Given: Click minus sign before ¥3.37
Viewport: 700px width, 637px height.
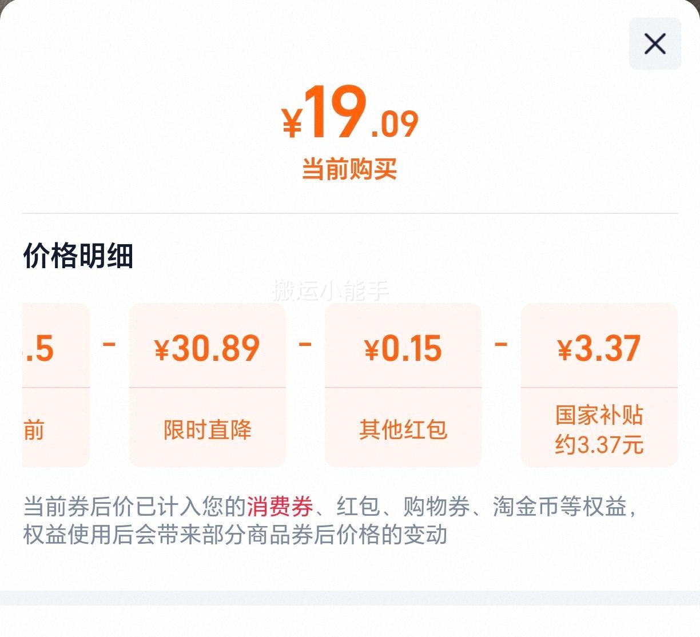Looking at the screenshot, I should click(501, 344).
